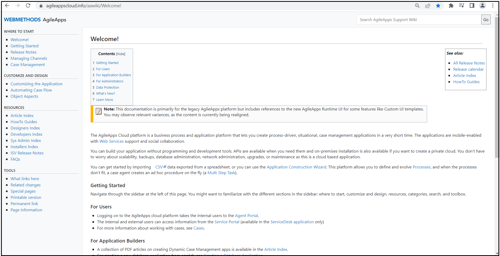Open Printable version tool
The width and height of the screenshot is (500, 256).
coord(26,198)
